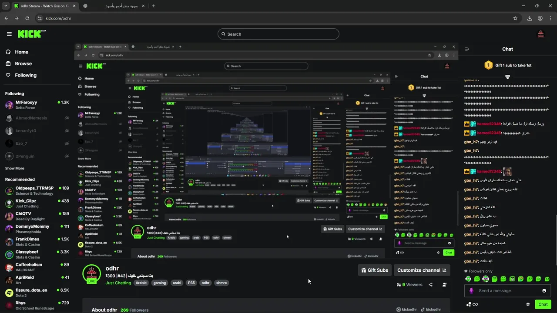Viewport: 557px width, 313px height.
Task: Switch to the second browser tab with Arabic title
Action: coord(114,6)
